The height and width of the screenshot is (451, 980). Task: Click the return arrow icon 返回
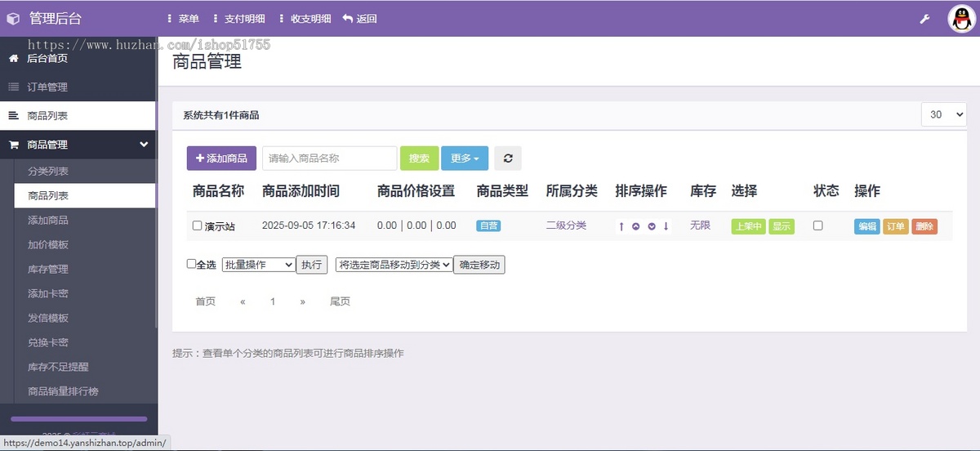pos(348,19)
